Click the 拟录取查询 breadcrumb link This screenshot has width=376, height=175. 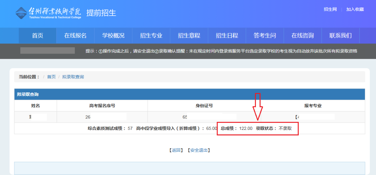click(x=73, y=77)
